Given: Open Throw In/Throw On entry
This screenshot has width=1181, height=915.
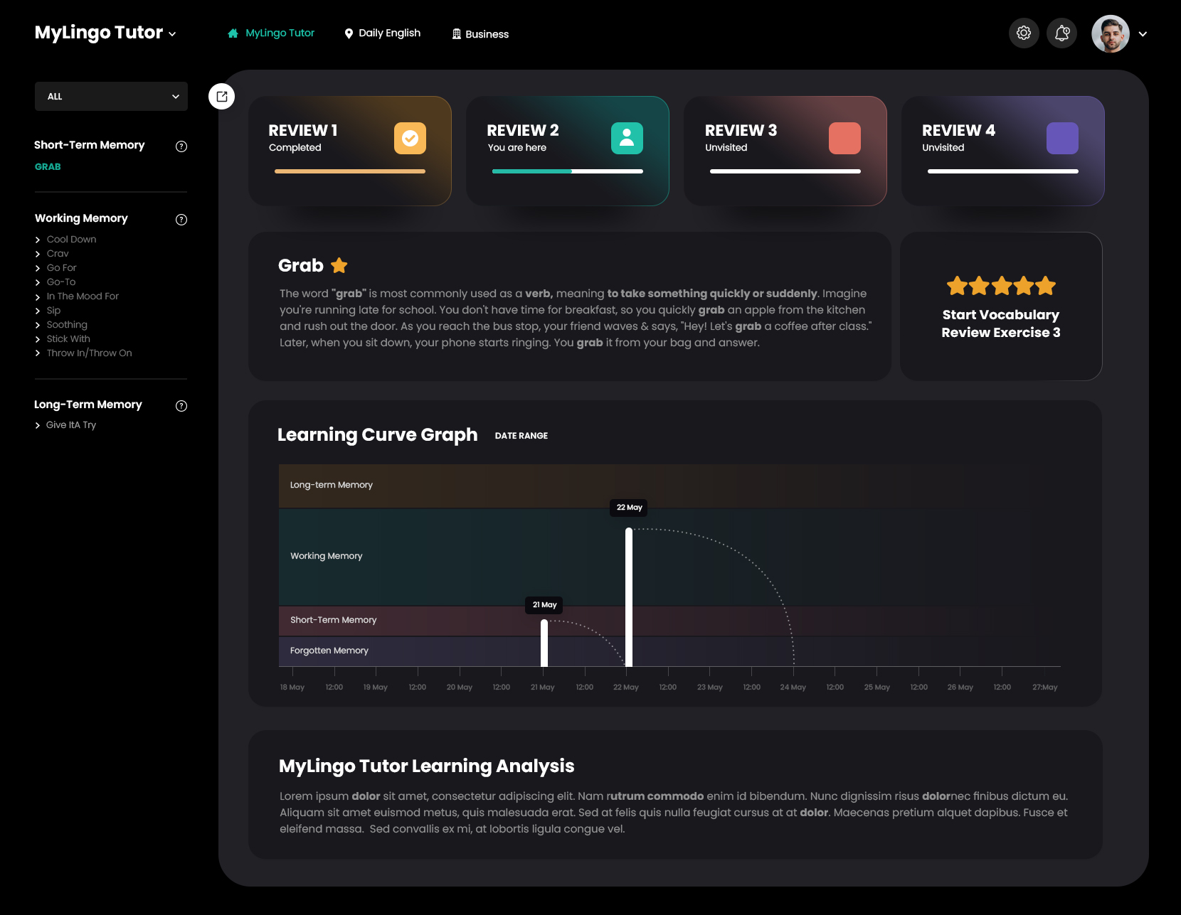Looking at the screenshot, I should click(83, 353).
